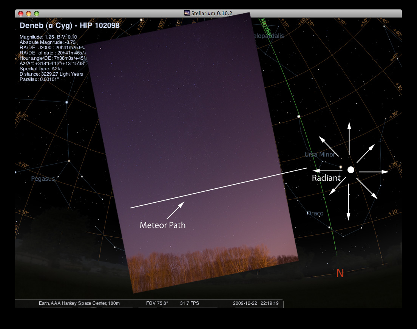Viewport: 417px width, 329px height.
Task: Click the Earth, AAA Hankey Space Center location
Action: pos(79,303)
